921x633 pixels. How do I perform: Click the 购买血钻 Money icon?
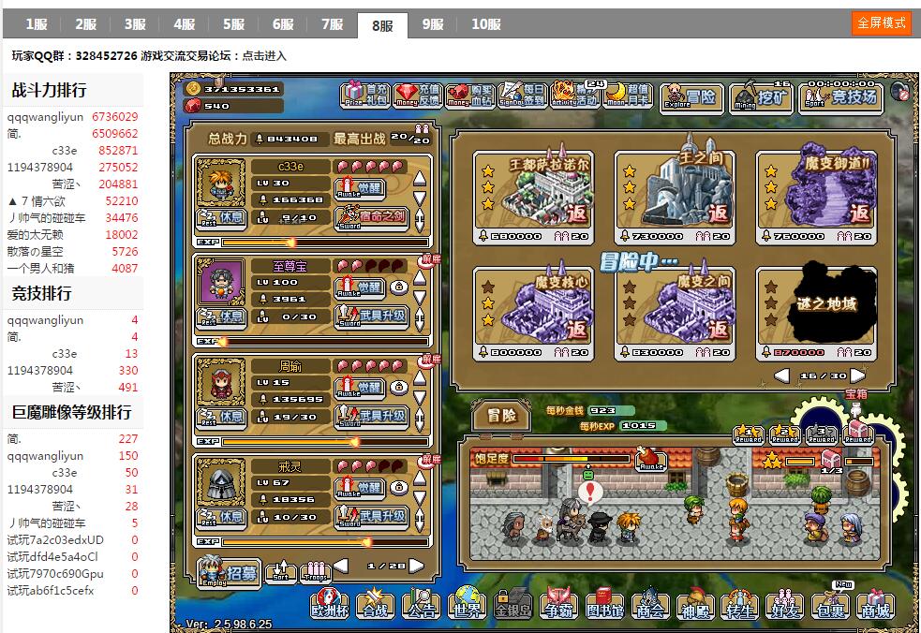(x=470, y=94)
